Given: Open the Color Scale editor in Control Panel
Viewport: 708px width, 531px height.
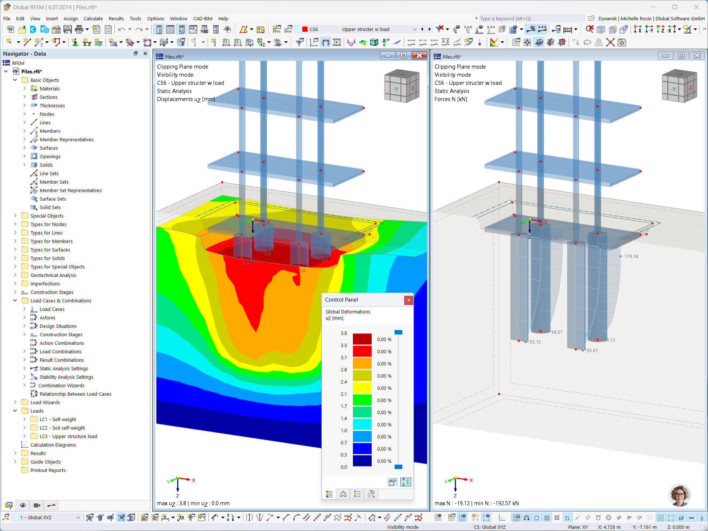Looking at the screenshot, I should (x=392, y=482).
